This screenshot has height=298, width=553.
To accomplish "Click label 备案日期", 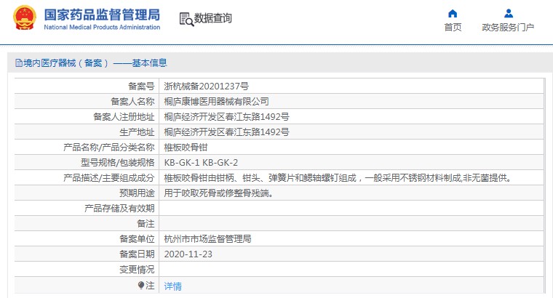I will tap(137, 254).
